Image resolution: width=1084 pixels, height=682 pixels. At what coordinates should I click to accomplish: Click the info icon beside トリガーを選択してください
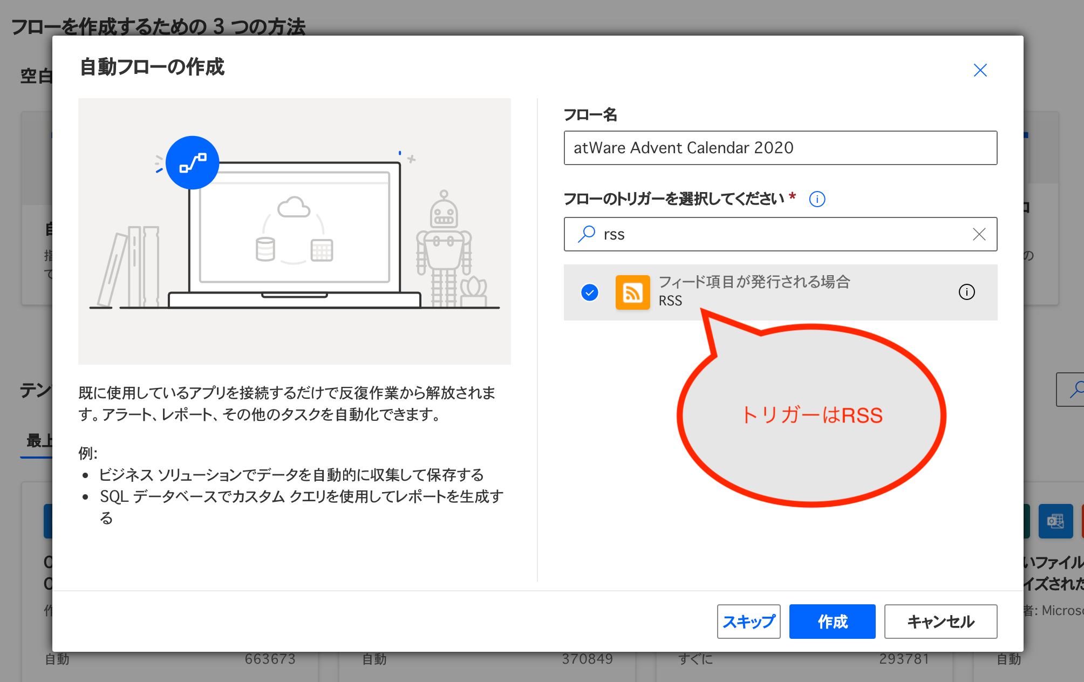816,199
